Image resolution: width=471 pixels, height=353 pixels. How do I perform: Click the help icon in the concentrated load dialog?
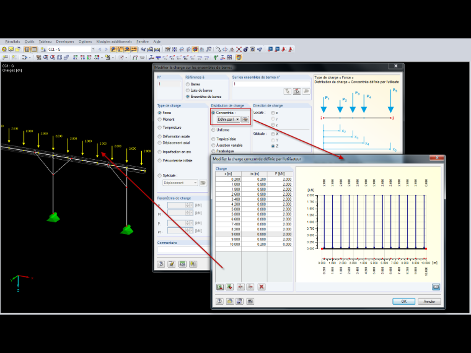coord(219,301)
